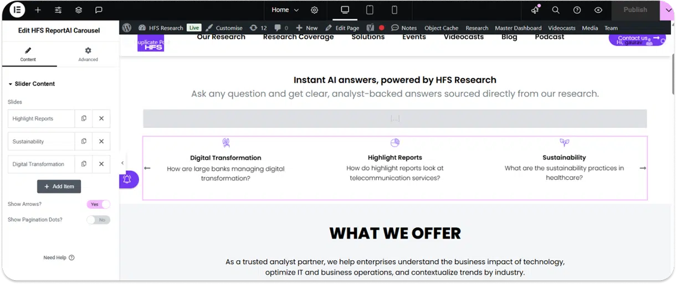
Task: Open site settings sliders icon
Action: point(58,10)
